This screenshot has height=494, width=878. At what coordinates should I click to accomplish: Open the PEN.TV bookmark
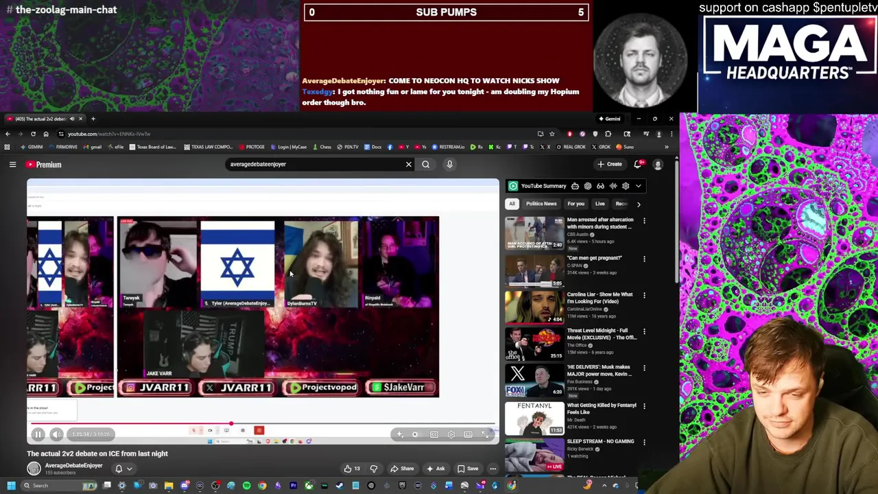(x=348, y=147)
